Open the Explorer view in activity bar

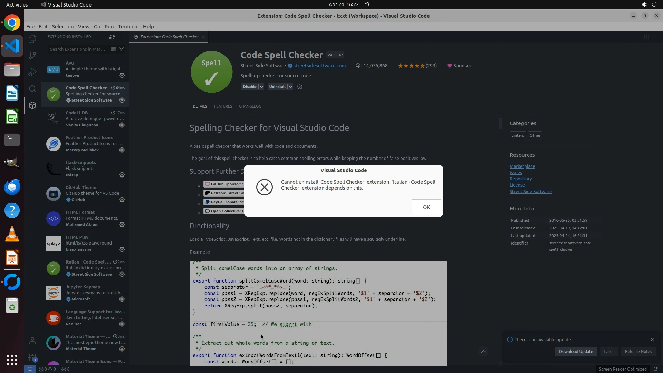[x=32, y=39]
